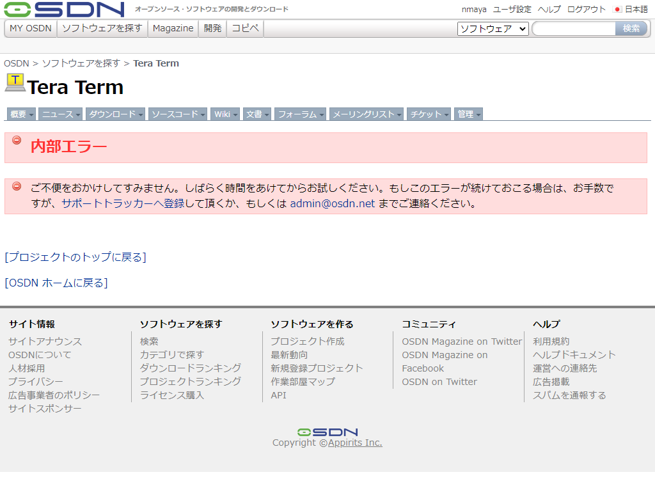The width and height of the screenshot is (655, 479).
Task: Follow the サポートトラッカーへ登録 link
Action: pos(123,204)
